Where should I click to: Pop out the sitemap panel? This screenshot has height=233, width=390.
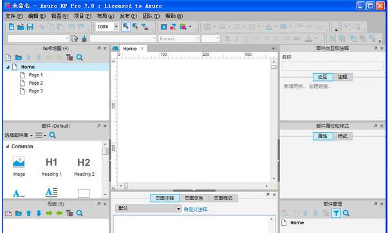pos(99,48)
